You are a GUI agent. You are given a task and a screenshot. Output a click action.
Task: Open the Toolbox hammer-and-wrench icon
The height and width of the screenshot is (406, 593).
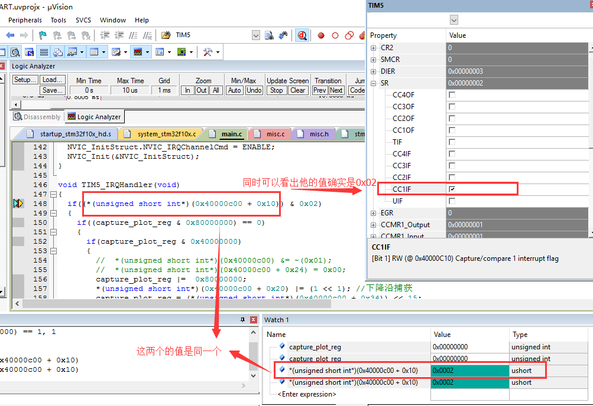[x=208, y=52]
